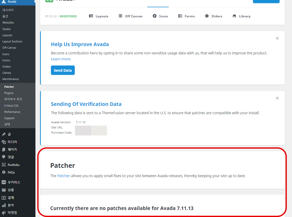Click the Library tab icon
Image resolution: width=292 pixels, height=217 pixels.
(235, 16)
